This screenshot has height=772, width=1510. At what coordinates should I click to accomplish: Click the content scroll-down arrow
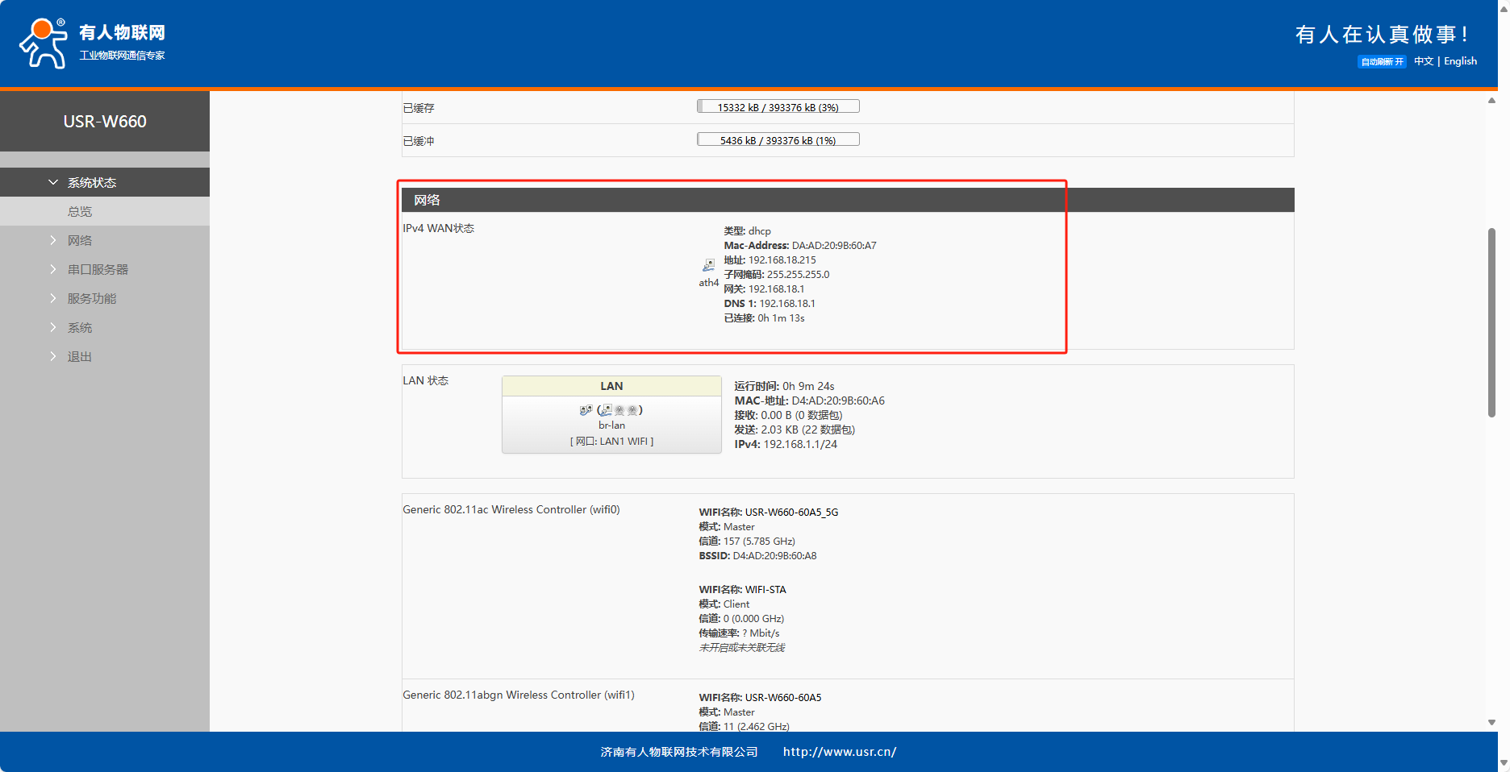point(1491,722)
